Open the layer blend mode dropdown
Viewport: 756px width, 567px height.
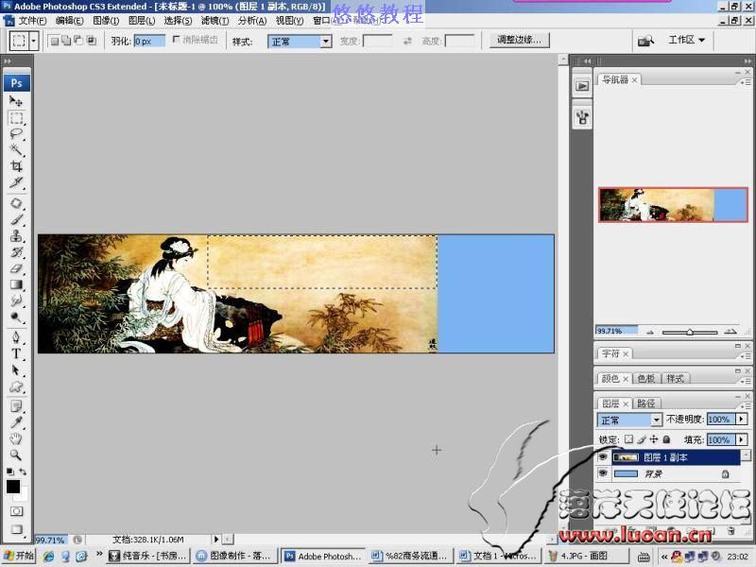(x=656, y=420)
